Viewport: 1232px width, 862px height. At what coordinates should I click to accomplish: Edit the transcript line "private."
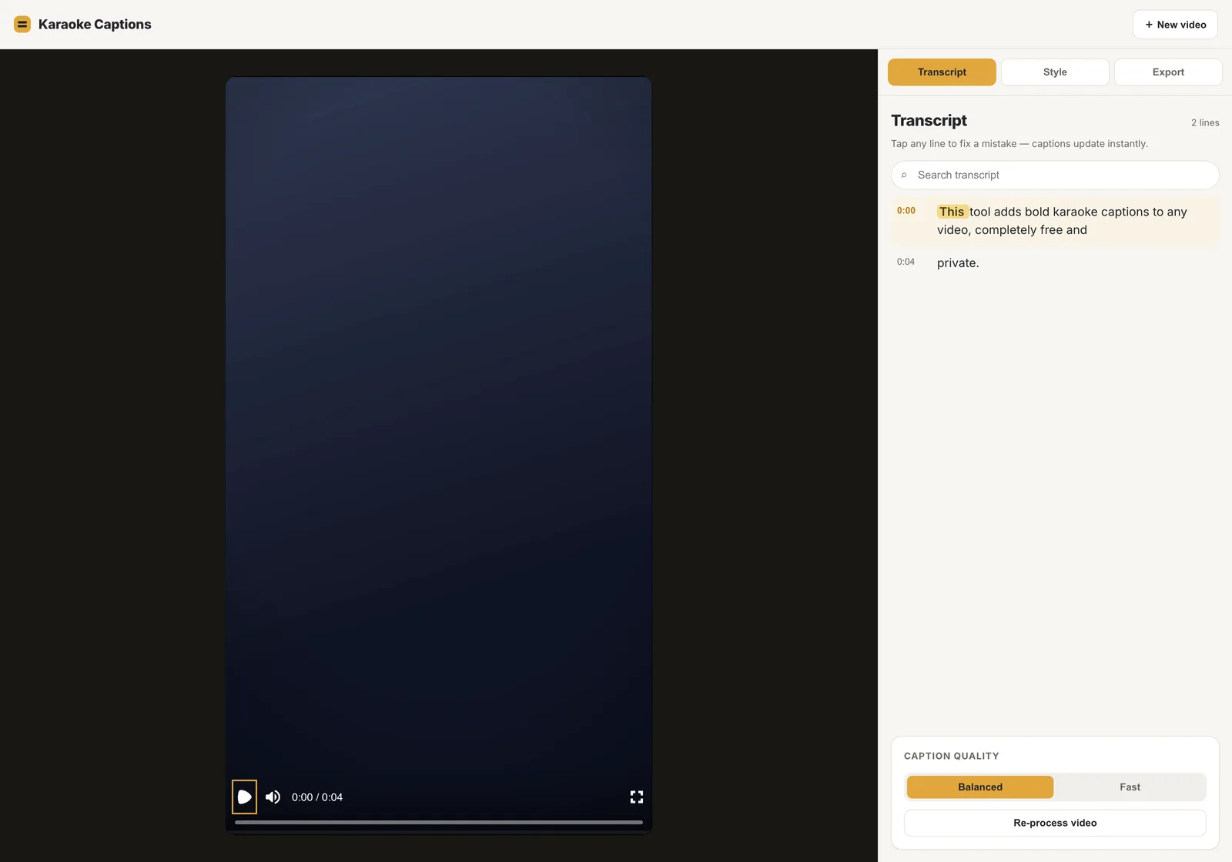(x=958, y=262)
